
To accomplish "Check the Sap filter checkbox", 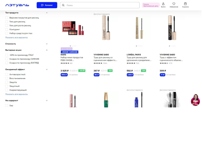I will pos(7,105).
